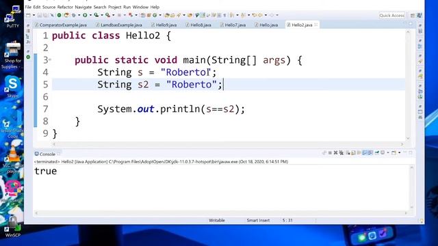Click the New Java Class green C icon

[x=155, y=15]
